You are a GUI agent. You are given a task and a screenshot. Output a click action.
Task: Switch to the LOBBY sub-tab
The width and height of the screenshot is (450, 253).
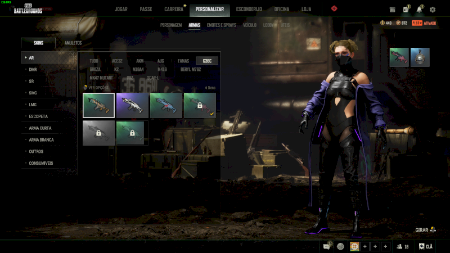click(268, 25)
